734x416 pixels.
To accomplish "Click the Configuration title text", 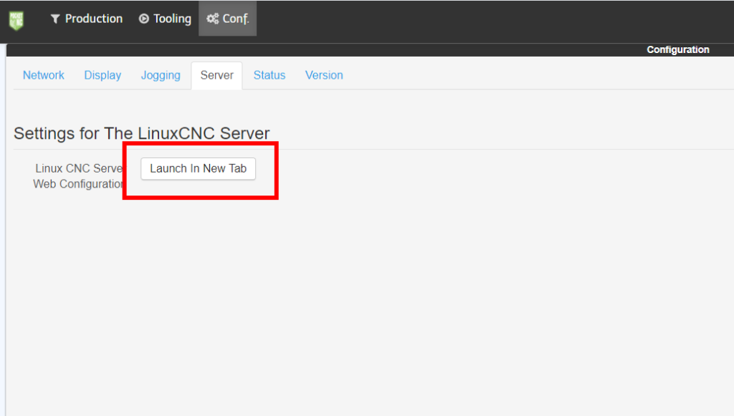I will 678,49.
